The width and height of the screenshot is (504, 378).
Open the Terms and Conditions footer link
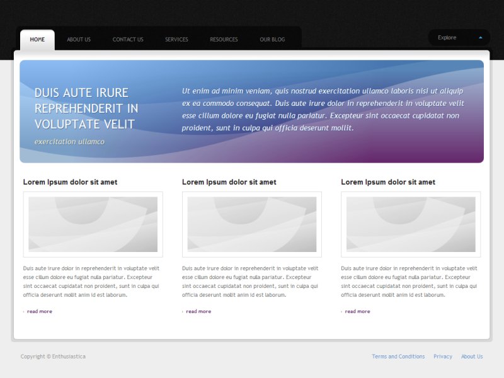pyautogui.click(x=398, y=357)
